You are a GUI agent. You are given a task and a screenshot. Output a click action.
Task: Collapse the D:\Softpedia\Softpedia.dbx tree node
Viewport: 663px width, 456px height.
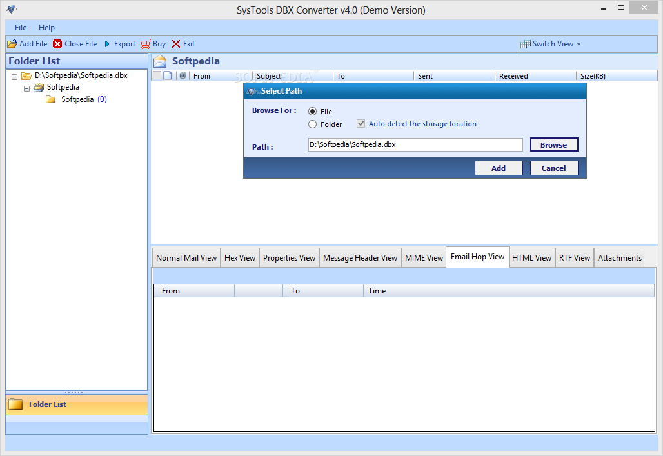14,77
